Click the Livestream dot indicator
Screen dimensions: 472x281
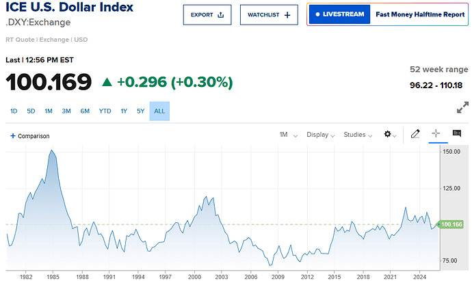[x=318, y=14]
